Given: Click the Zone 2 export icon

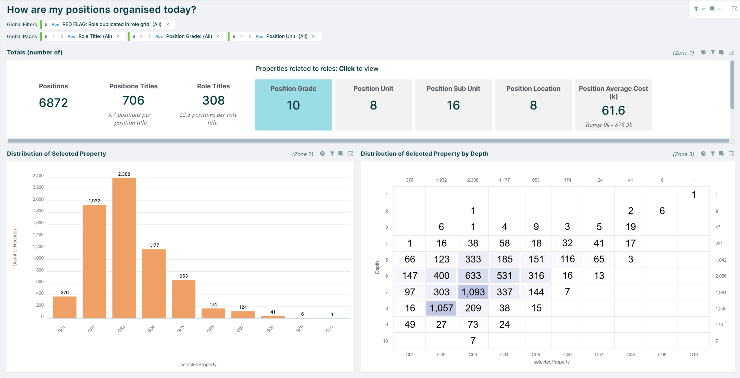Looking at the screenshot, I should 350,154.
